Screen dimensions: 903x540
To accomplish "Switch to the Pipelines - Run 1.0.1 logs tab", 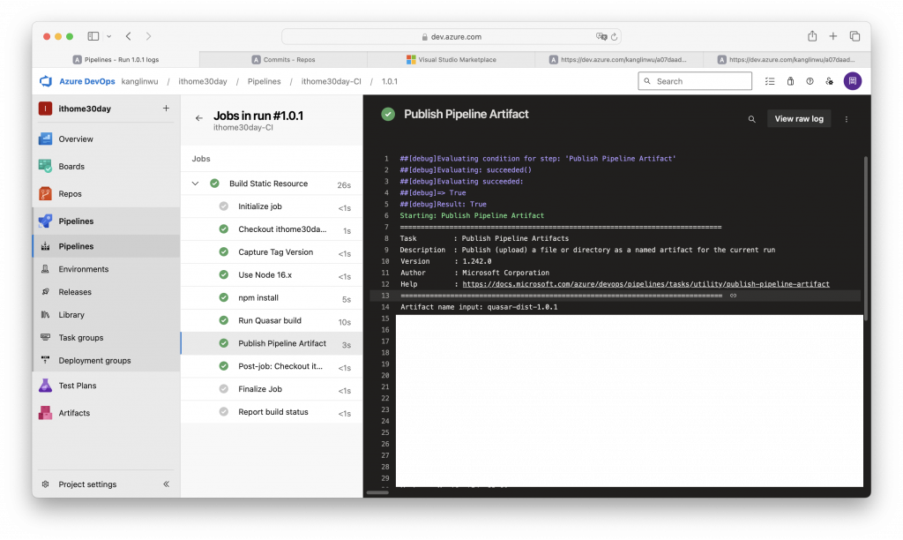I will coord(116,59).
